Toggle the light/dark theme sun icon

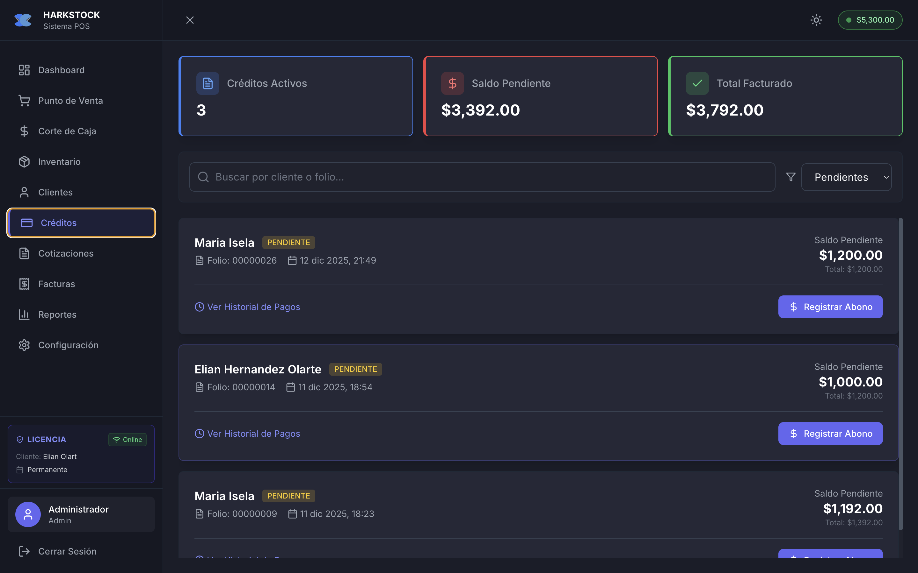coord(816,20)
